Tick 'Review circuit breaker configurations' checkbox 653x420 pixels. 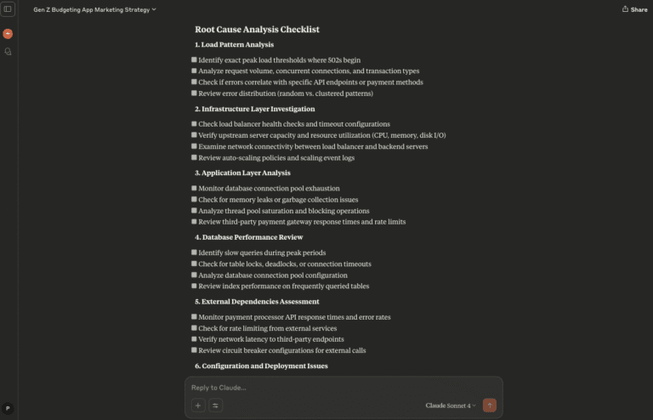[194, 350]
